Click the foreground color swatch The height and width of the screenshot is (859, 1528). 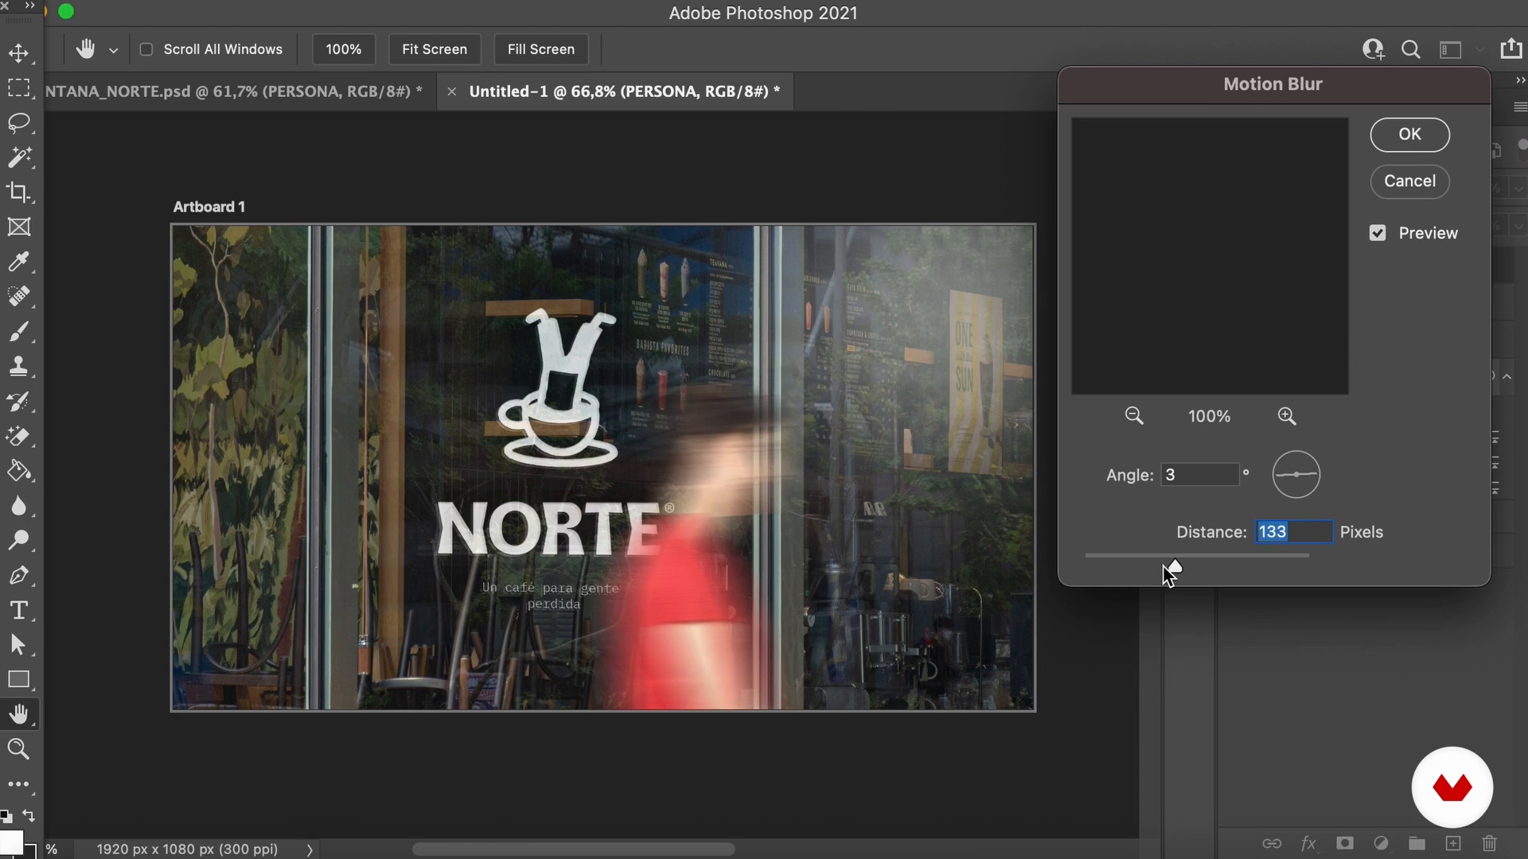(11, 842)
